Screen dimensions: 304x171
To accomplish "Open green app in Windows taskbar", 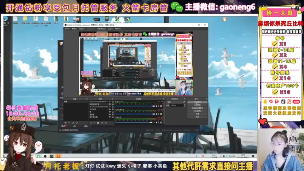I will click(39, 156).
